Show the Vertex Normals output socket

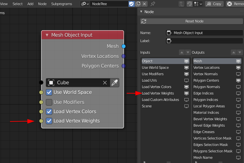(238, 74)
